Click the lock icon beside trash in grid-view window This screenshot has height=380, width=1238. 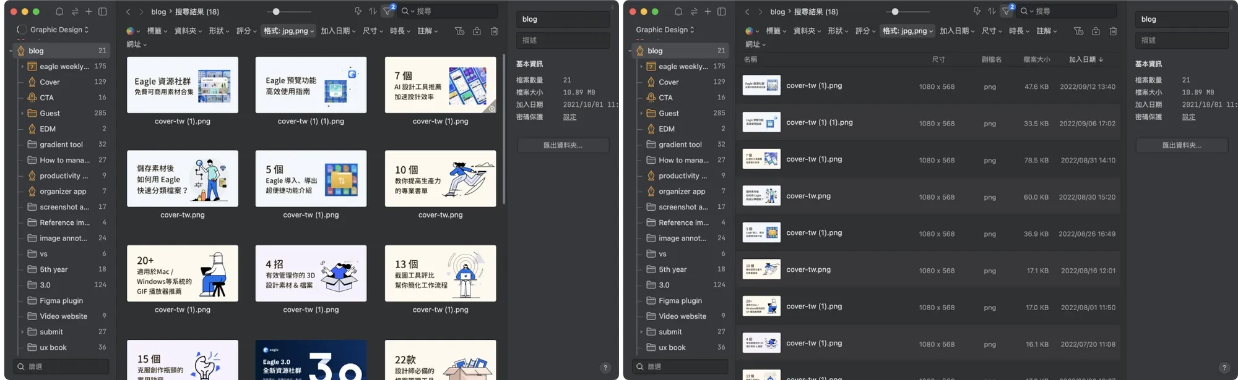(x=477, y=31)
